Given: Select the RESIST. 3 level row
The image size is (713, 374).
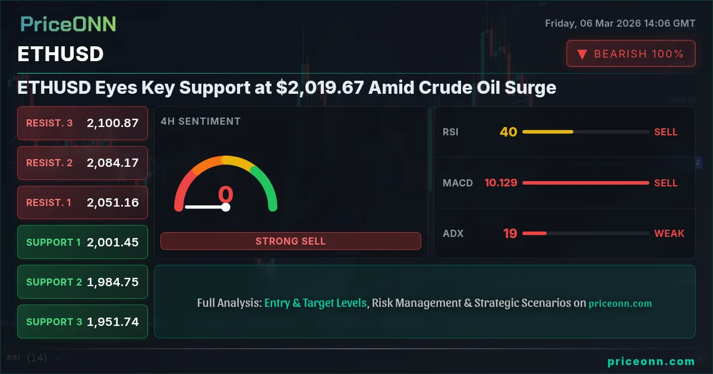Looking at the screenshot, I should click(83, 123).
